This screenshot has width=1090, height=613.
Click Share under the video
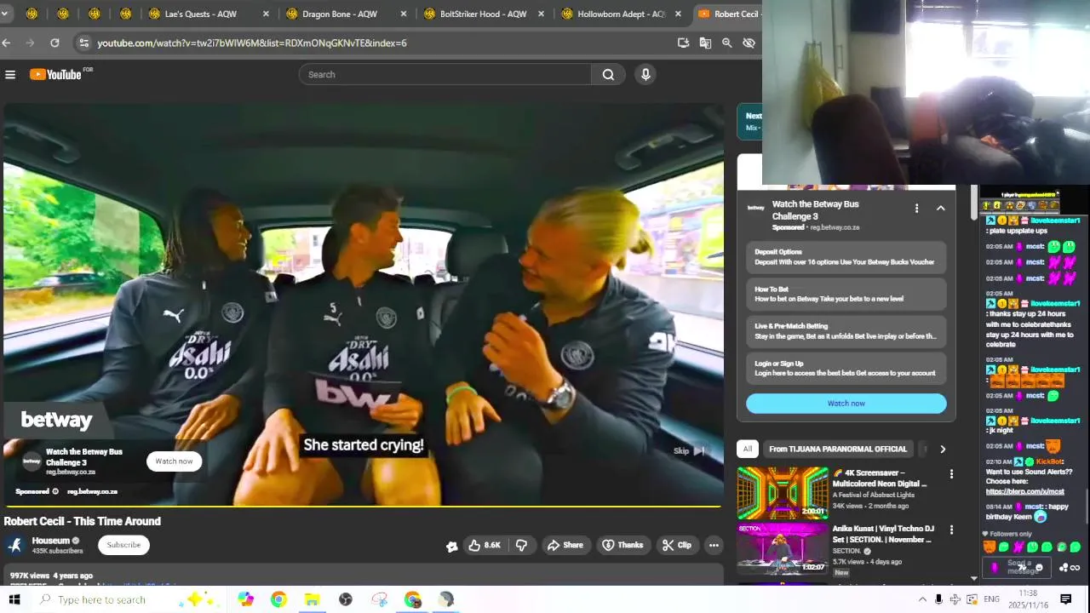coord(565,545)
